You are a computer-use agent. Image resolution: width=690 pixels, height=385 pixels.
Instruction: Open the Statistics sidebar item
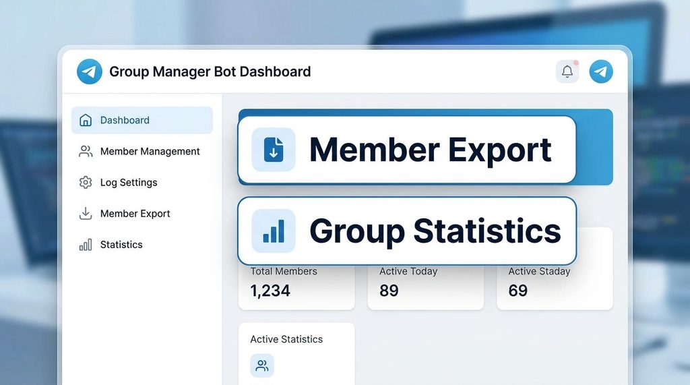121,245
